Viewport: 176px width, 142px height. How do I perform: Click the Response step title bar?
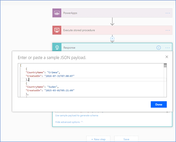click(x=112, y=47)
